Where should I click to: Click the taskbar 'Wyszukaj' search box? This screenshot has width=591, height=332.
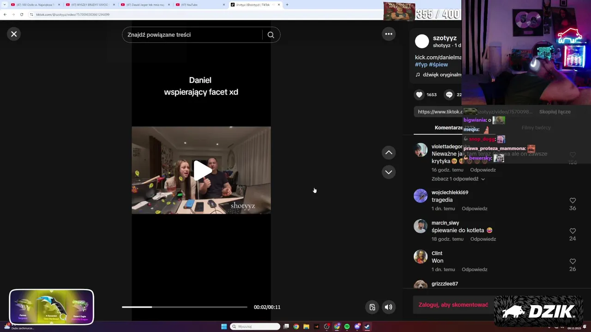pyautogui.click(x=255, y=326)
